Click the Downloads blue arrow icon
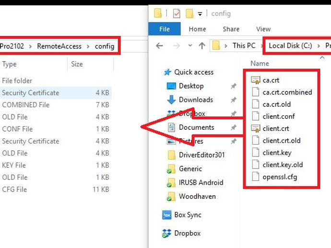Viewport: 331px width, 248px height. (x=171, y=100)
